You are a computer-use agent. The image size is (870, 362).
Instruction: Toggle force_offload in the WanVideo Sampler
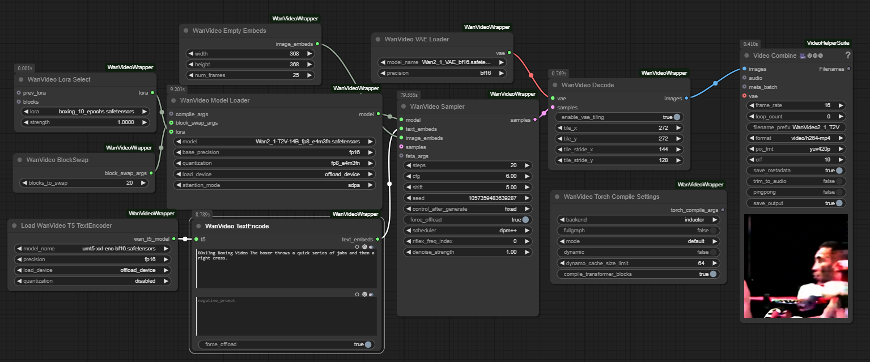click(x=526, y=220)
